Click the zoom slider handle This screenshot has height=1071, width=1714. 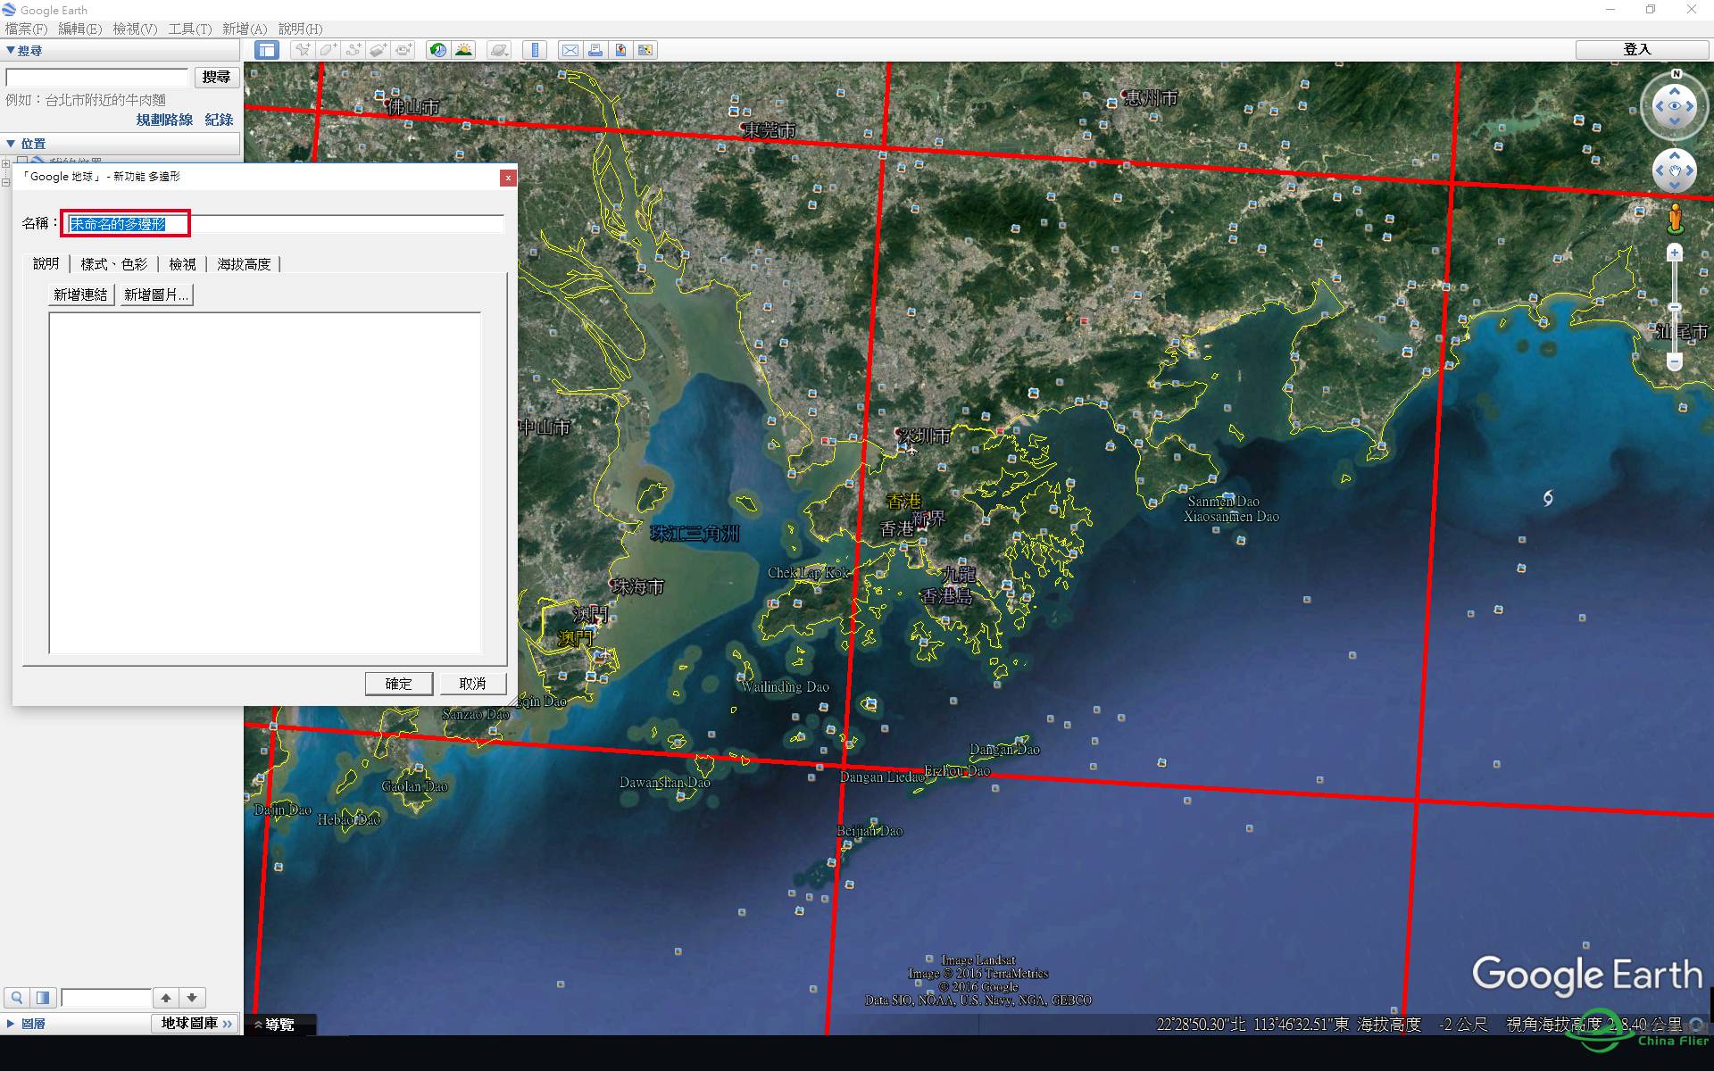(x=1675, y=307)
